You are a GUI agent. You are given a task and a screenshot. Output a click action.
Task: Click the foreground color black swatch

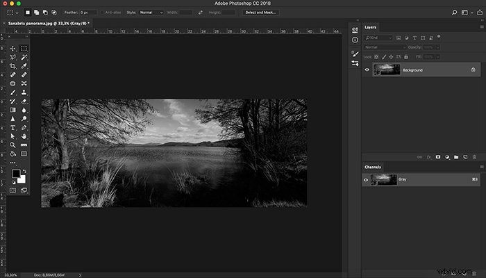point(16,174)
